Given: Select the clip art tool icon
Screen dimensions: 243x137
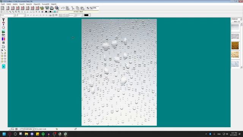Looking at the screenshot, I should pyautogui.click(x=3, y=35).
